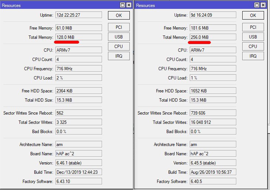Screen dimensions: 270x190
Task: Open CPU details in the right Resources window
Action: (x=253, y=47)
